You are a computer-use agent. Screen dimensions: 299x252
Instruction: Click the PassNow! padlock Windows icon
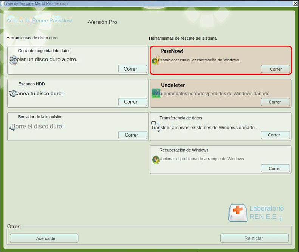point(156,60)
